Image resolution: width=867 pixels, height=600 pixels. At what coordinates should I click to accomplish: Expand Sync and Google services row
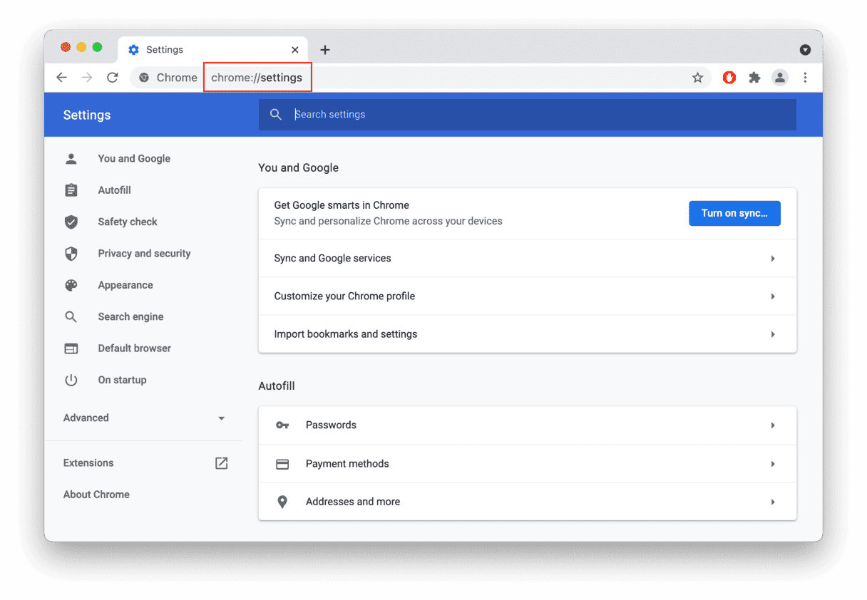527,259
